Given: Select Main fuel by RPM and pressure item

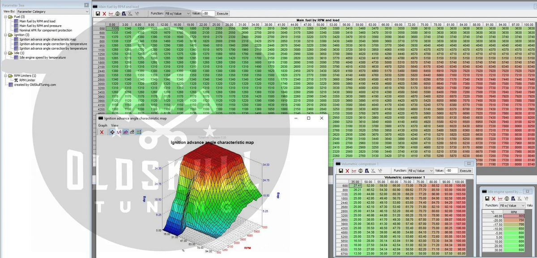Looking at the screenshot, I should point(40,26).
